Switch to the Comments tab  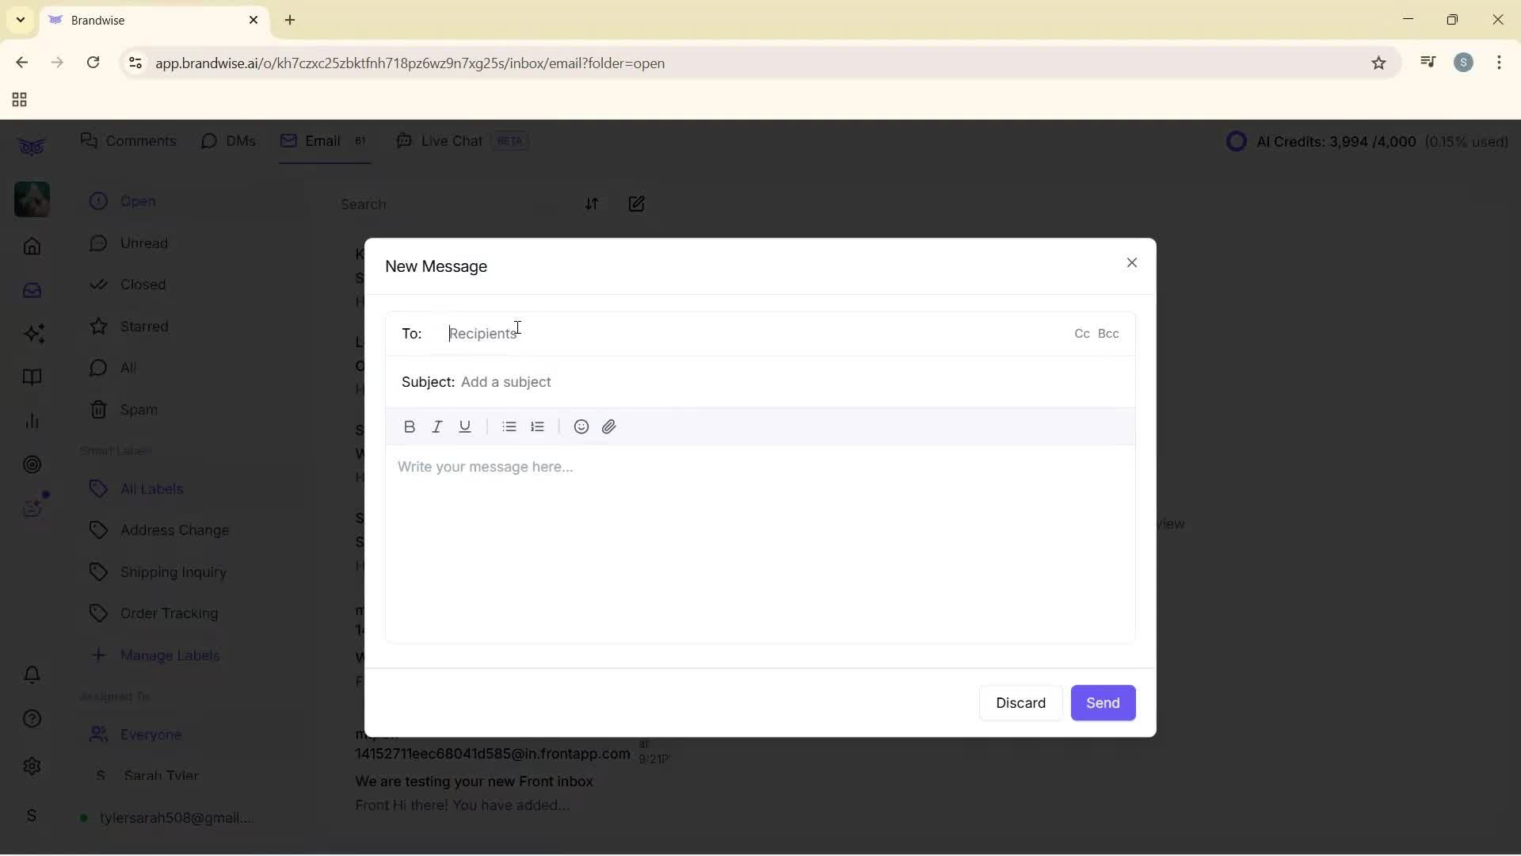click(129, 140)
